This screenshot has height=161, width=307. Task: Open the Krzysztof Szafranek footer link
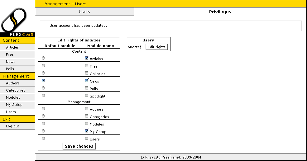163,157
